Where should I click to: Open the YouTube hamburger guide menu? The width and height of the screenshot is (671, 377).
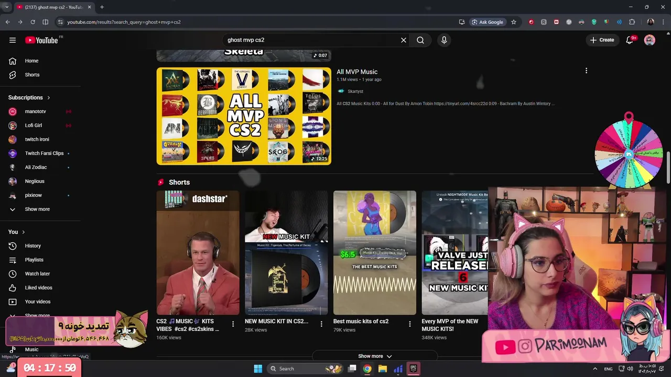coord(13,40)
